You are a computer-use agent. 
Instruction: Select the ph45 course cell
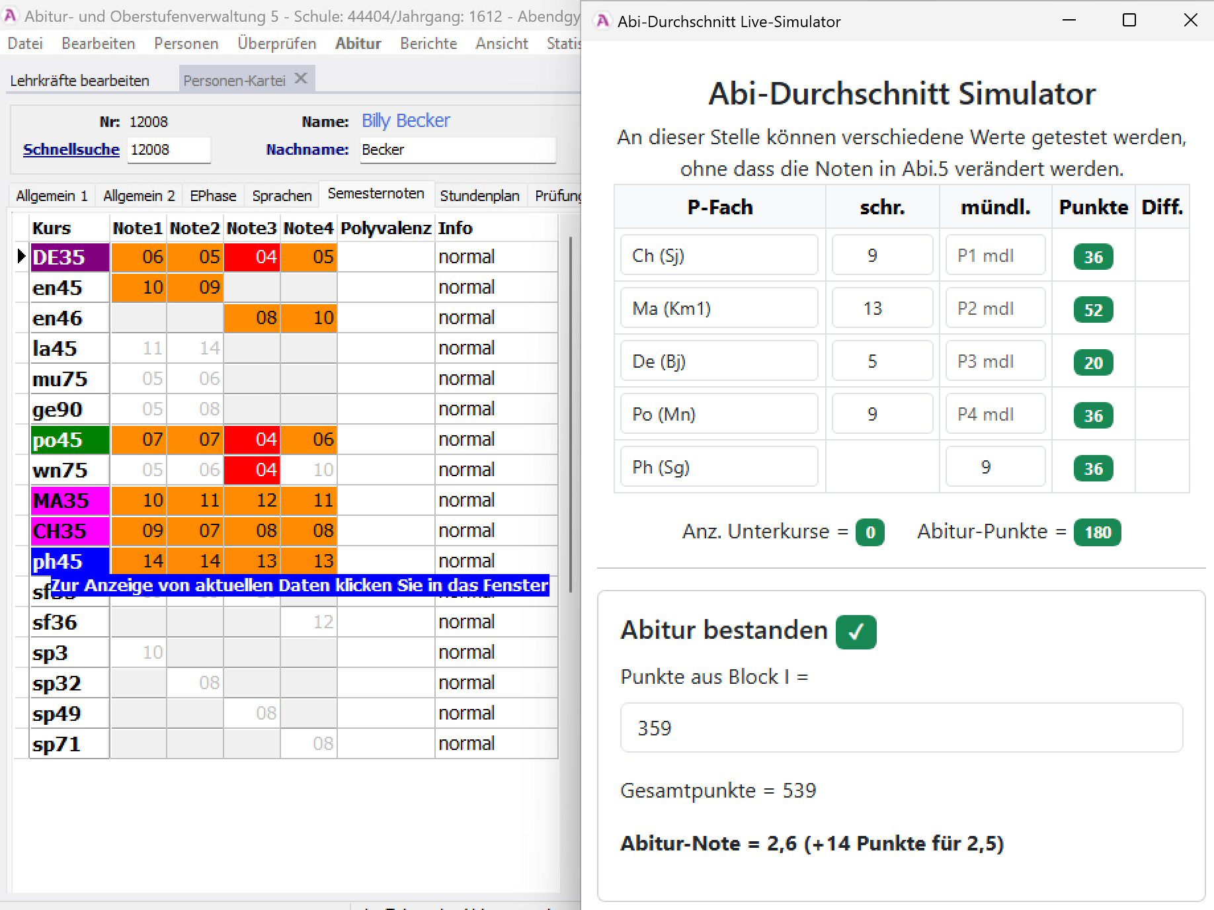pos(69,561)
